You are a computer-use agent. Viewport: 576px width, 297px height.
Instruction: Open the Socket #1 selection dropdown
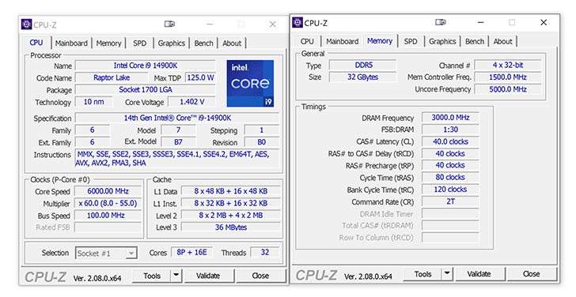(107, 253)
